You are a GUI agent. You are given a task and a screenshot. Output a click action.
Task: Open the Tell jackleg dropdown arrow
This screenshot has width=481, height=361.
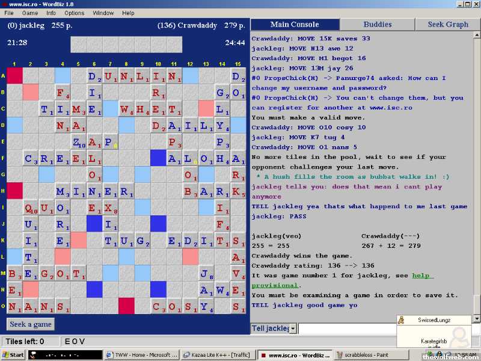click(x=293, y=329)
